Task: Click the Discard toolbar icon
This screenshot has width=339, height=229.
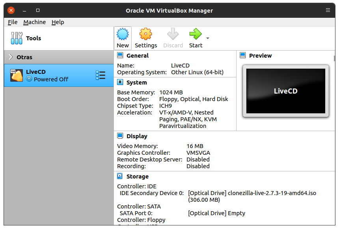Action: click(173, 34)
